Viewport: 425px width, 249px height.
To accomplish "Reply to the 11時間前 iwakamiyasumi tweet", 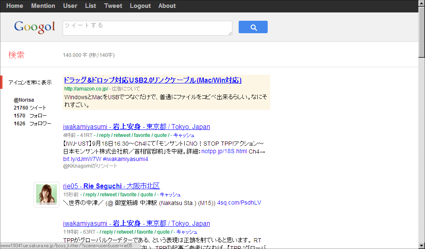I will (107, 232).
